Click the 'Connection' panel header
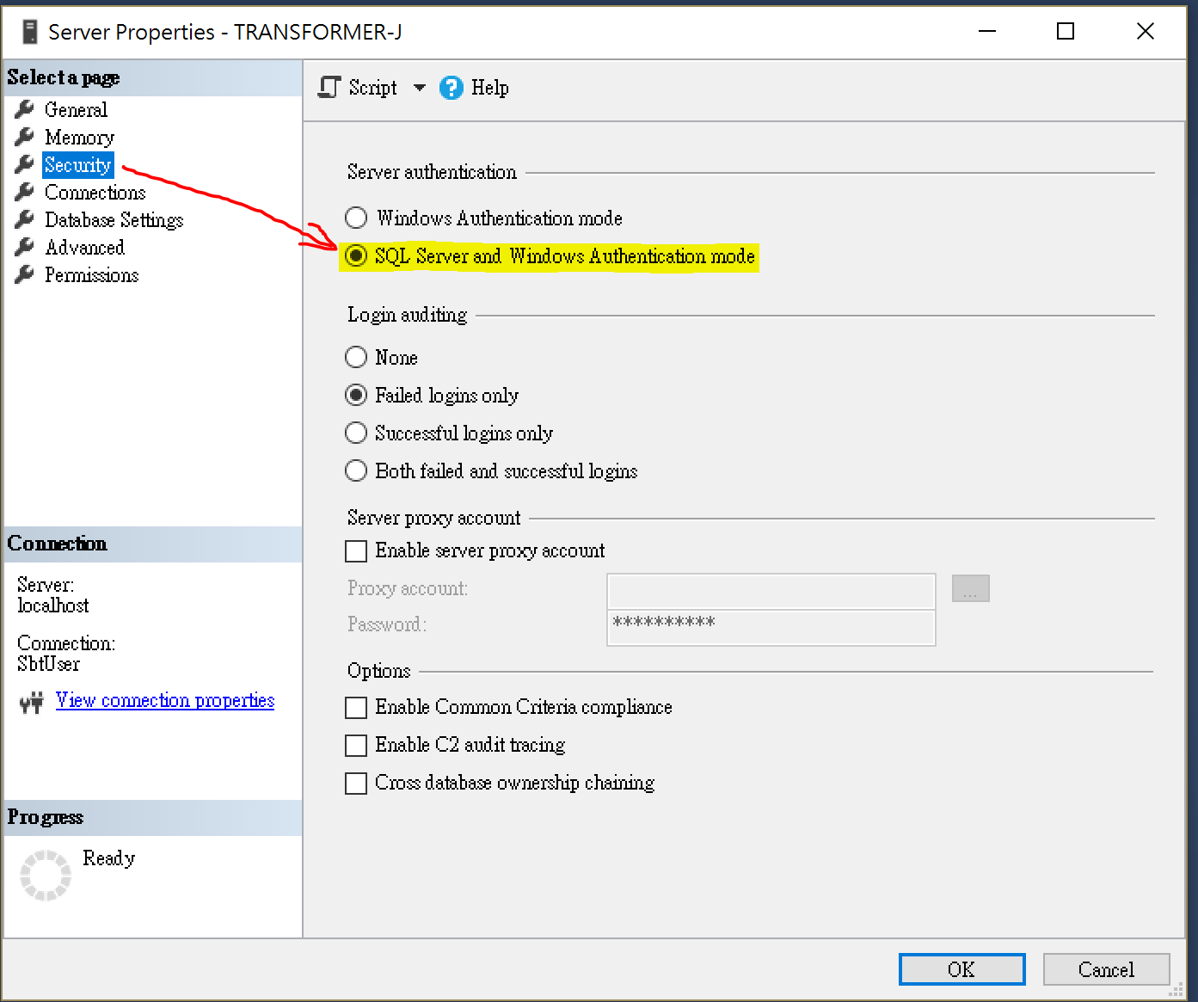This screenshot has width=1198, height=1002. pyautogui.click(x=58, y=544)
